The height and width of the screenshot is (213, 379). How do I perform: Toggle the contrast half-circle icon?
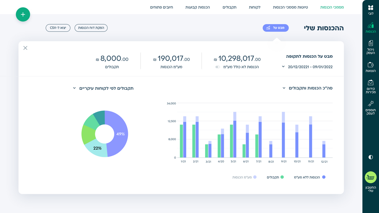click(x=371, y=157)
